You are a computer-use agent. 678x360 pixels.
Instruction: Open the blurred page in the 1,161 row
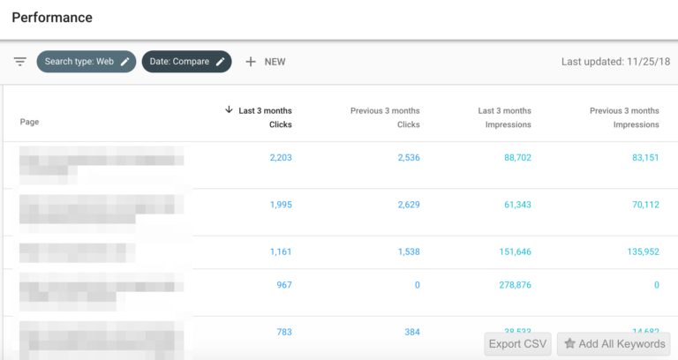pos(78,253)
